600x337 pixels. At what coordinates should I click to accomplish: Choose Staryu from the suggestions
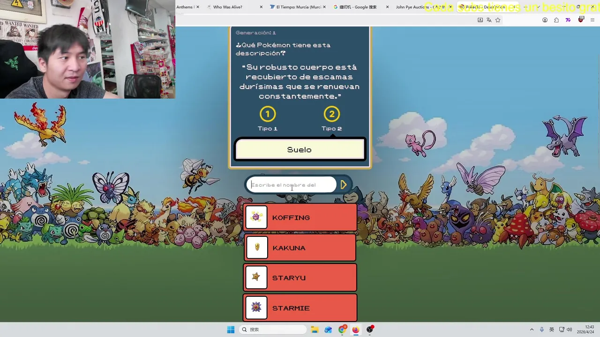(300, 278)
